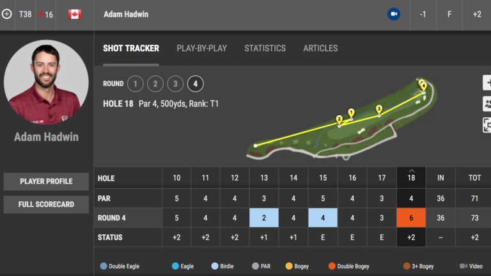Screen dimensions: 491x276
Task: Click the orange double bogey score on hole 18
Action: pos(411,218)
